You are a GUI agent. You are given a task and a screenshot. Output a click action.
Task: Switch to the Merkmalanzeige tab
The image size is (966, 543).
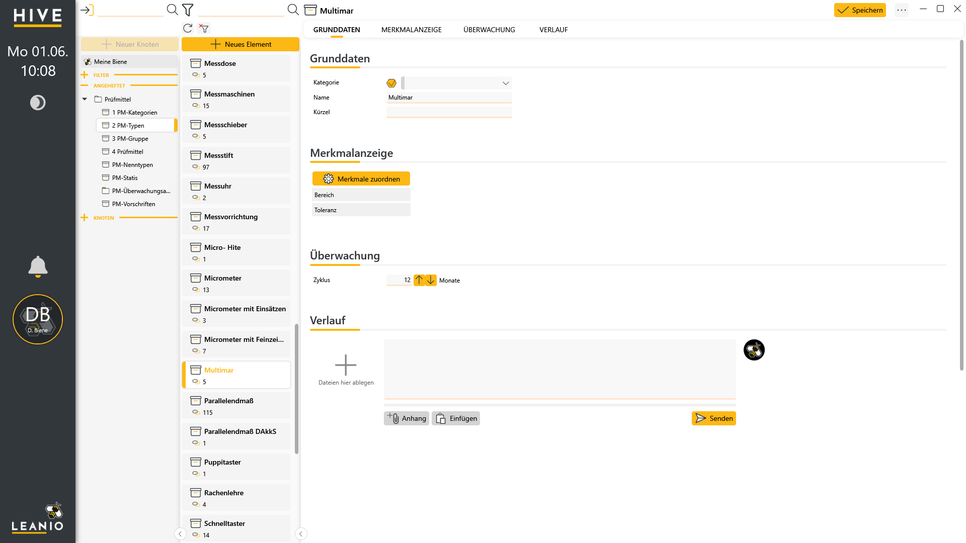[x=411, y=30]
